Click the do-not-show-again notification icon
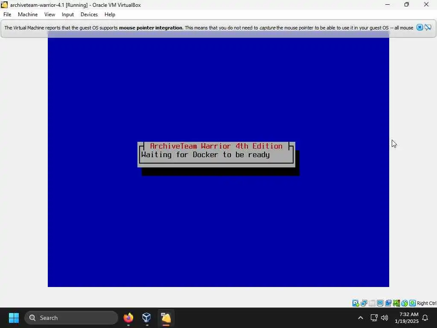437x328 pixels. point(428,27)
